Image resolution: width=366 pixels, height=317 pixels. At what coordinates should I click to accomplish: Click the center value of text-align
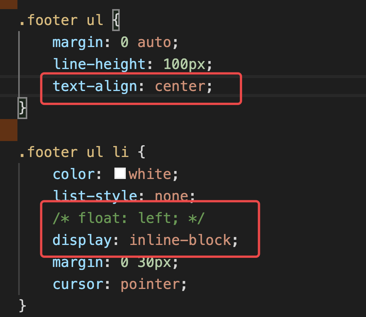click(x=180, y=86)
